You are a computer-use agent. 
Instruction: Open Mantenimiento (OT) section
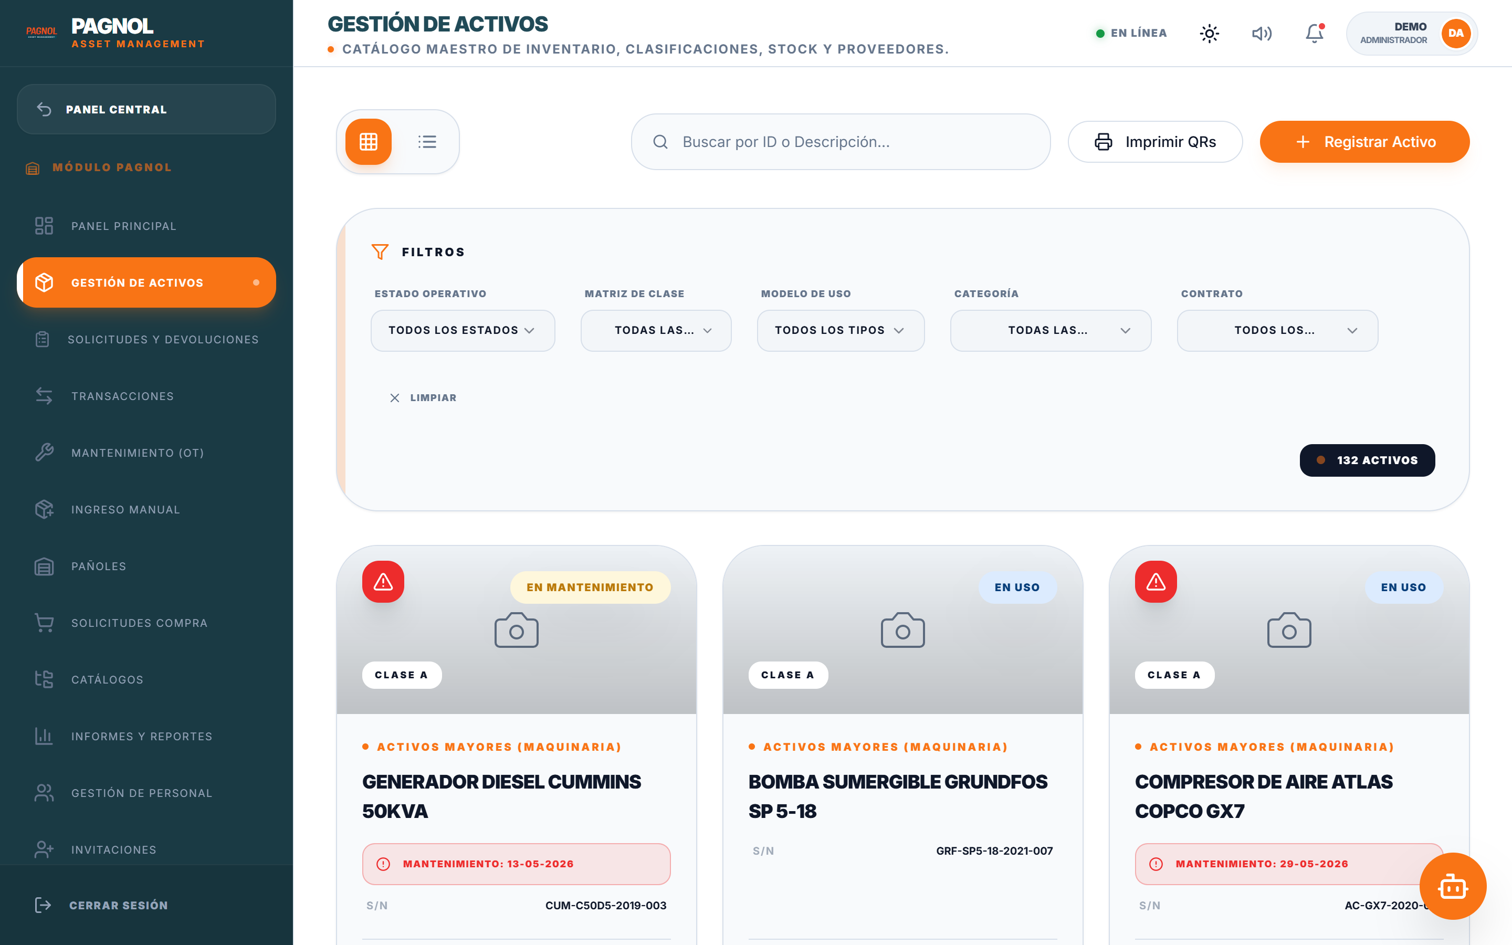pyautogui.click(x=146, y=453)
